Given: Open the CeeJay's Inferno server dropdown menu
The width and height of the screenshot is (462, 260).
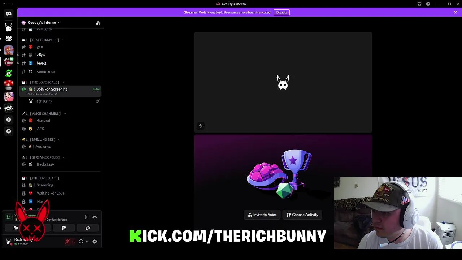Looking at the screenshot, I should point(43,22).
